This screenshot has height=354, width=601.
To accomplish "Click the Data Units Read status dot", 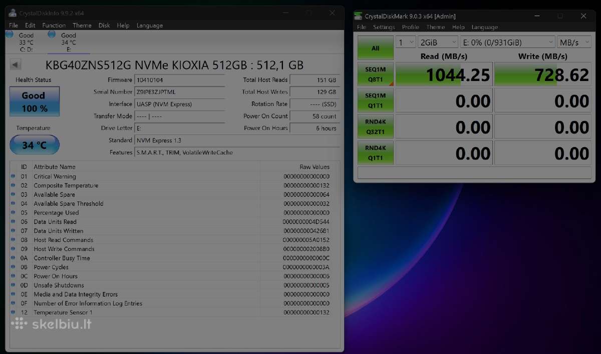I will pyautogui.click(x=13, y=221).
